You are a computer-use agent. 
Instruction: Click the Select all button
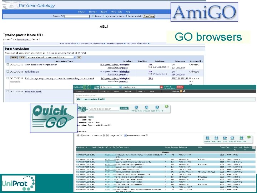pyautogui.click(x=14, y=58)
